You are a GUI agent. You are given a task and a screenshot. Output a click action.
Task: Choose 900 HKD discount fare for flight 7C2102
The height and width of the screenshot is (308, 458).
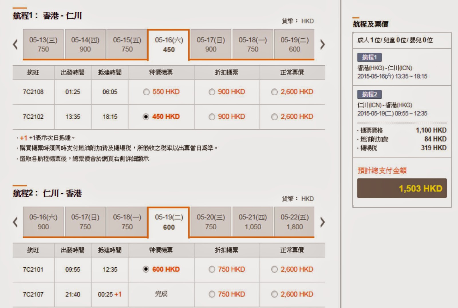coord(212,117)
